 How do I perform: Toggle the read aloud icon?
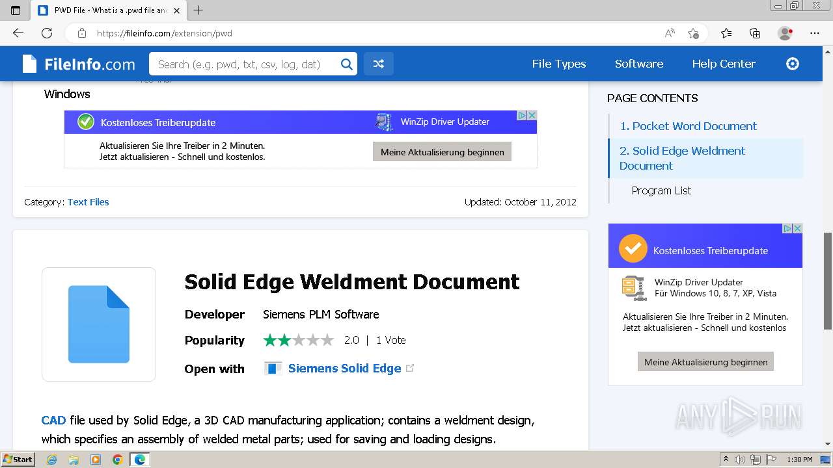tap(670, 33)
